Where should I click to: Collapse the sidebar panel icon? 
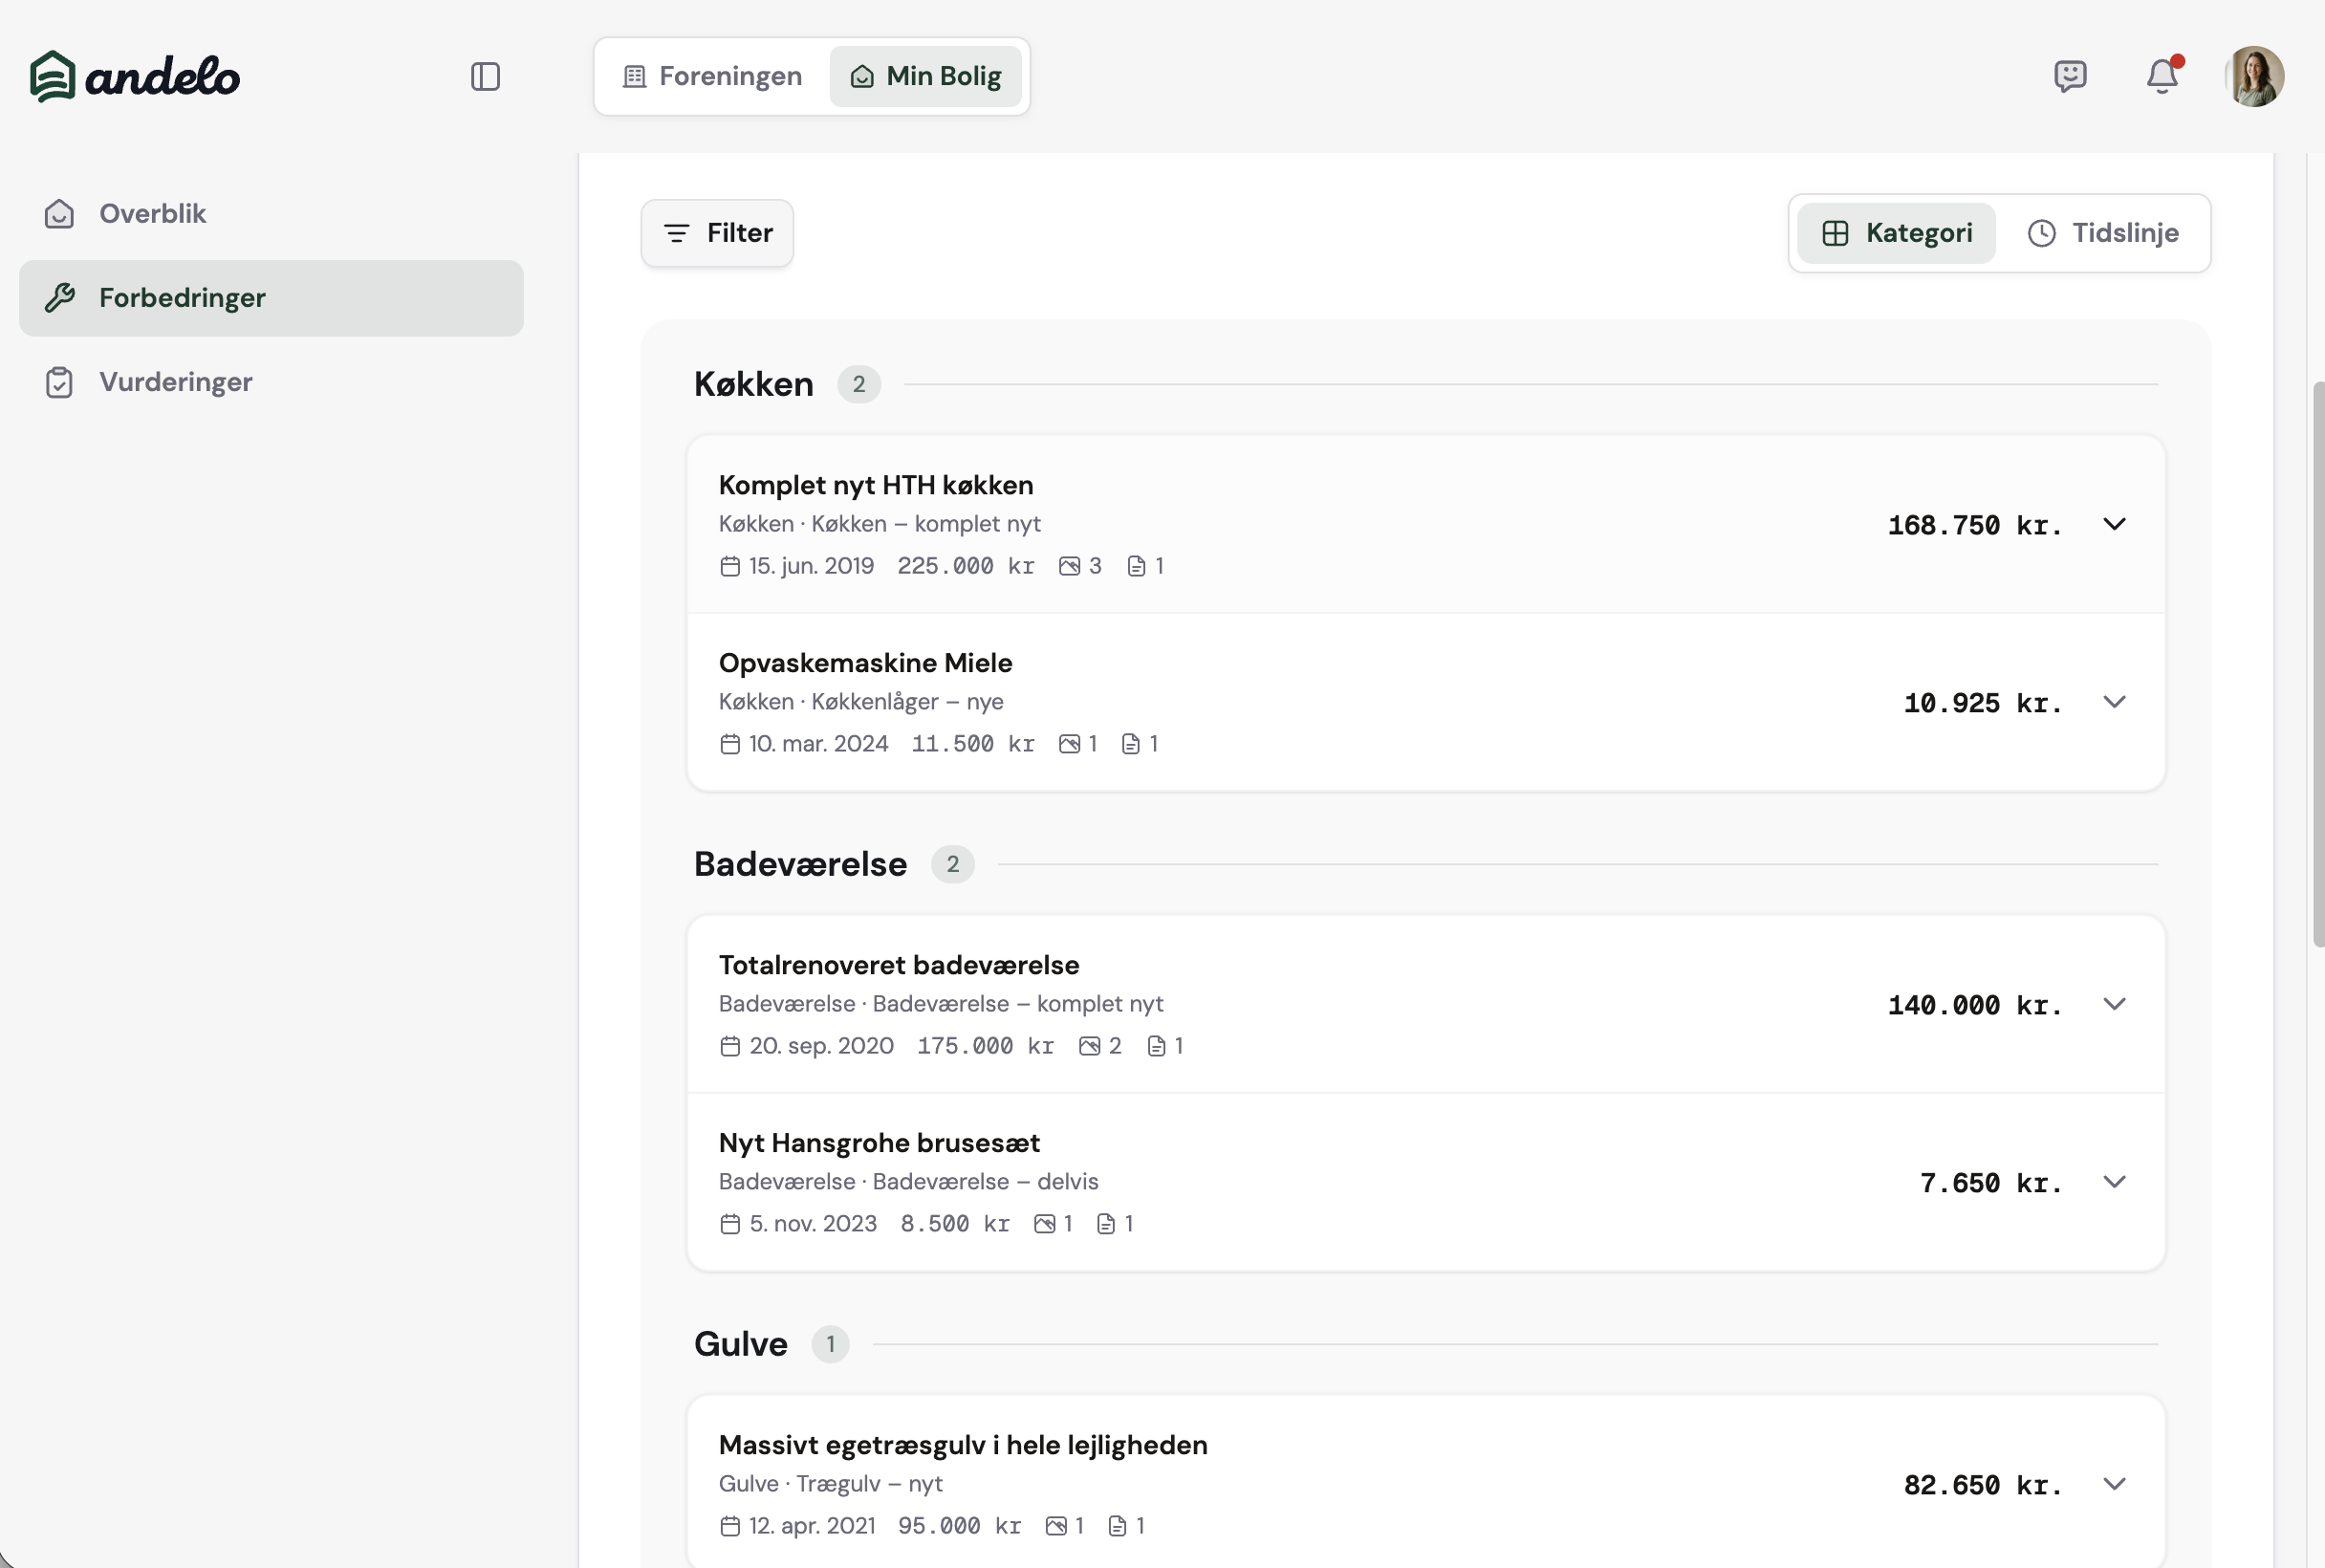485,77
